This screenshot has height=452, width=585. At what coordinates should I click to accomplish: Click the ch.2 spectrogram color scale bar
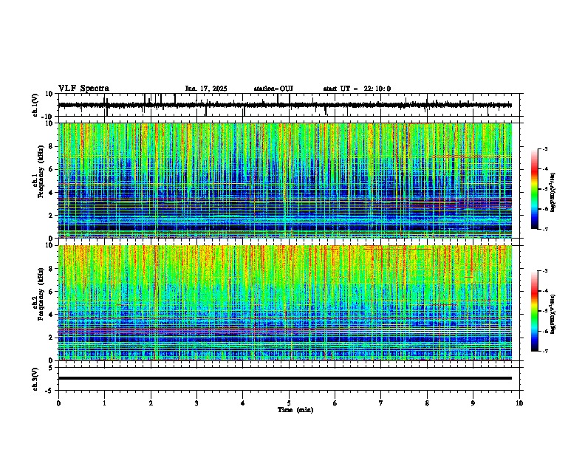535,311
